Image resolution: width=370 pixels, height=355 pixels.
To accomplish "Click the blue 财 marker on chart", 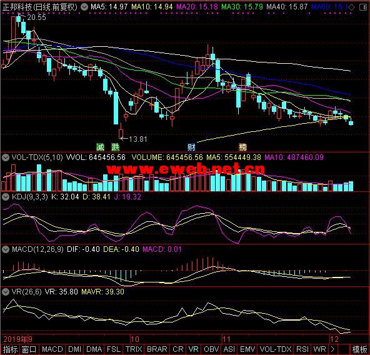I will (x=192, y=147).
